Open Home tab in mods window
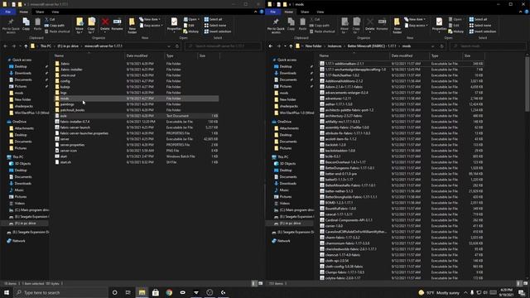530x298 pixels. click(288, 12)
